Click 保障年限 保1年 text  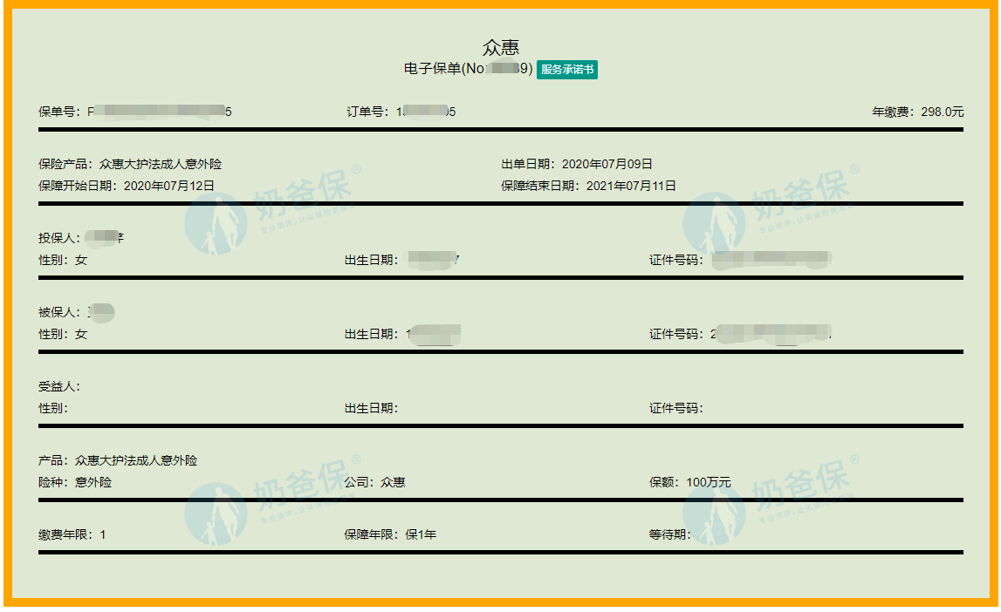pyautogui.click(x=391, y=534)
